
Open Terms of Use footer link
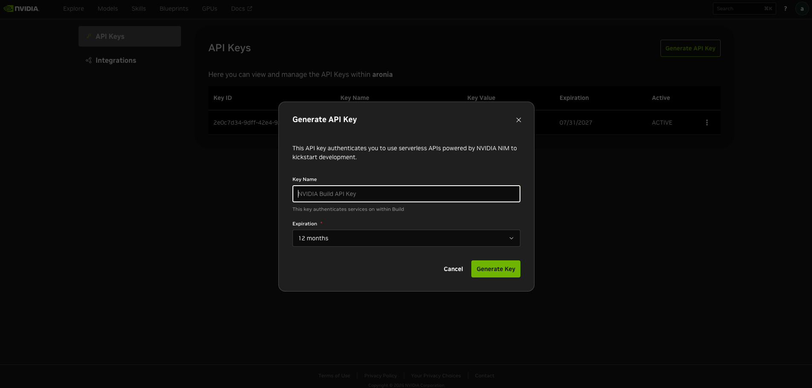click(334, 376)
